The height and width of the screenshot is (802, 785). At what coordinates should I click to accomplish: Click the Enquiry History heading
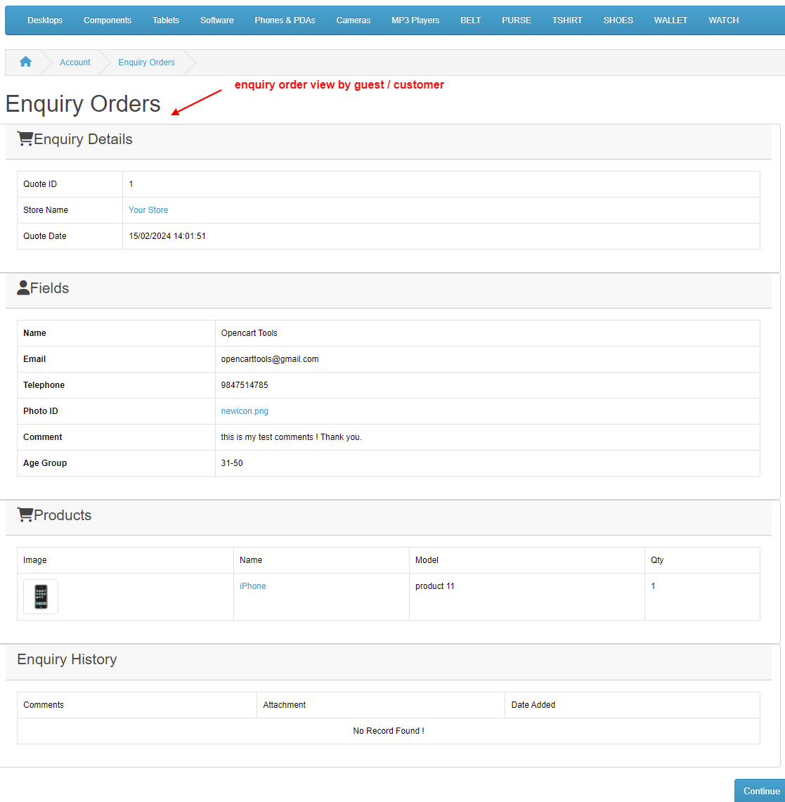[x=67, y=659]
